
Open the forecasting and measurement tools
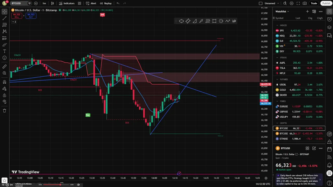coord(4,38)
